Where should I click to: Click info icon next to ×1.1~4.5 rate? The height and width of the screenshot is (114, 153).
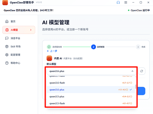point(127,90)
